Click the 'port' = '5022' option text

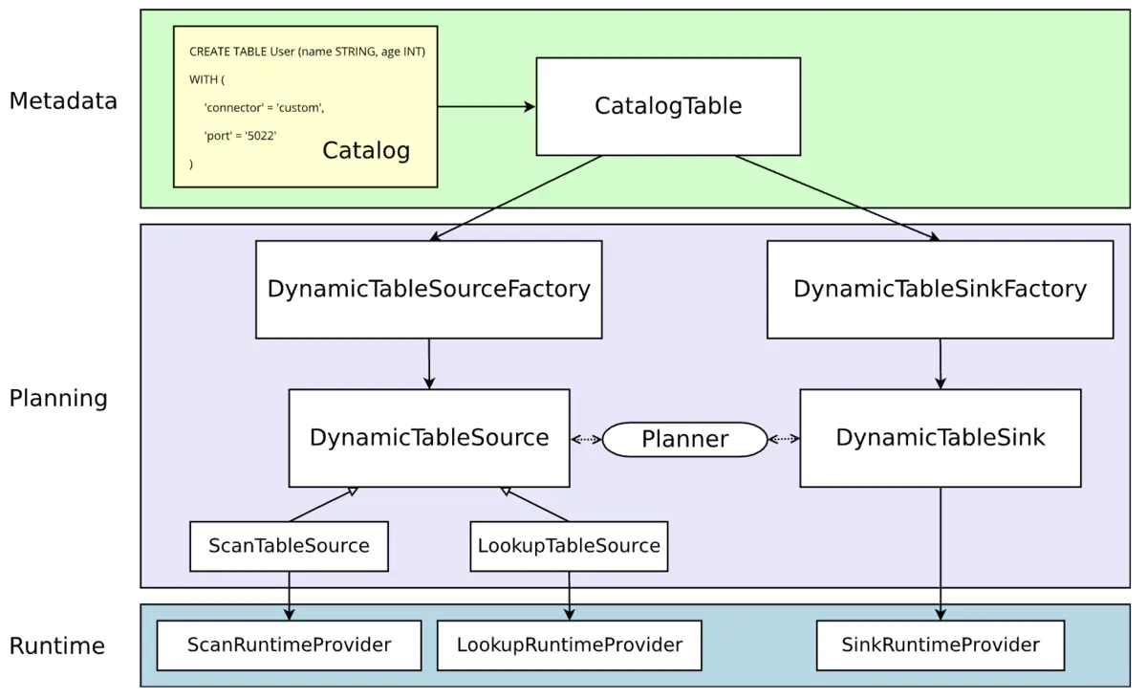click(x=240, y=136)
